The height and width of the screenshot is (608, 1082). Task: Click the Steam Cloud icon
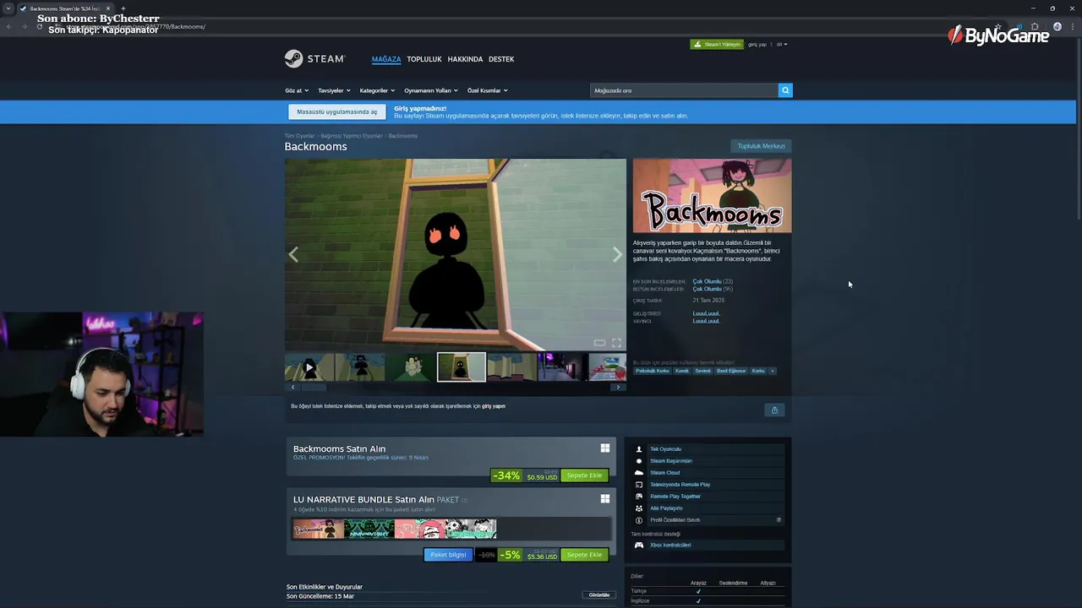639,473
